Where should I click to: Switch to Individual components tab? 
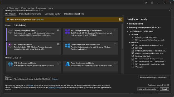click(30, 14)
